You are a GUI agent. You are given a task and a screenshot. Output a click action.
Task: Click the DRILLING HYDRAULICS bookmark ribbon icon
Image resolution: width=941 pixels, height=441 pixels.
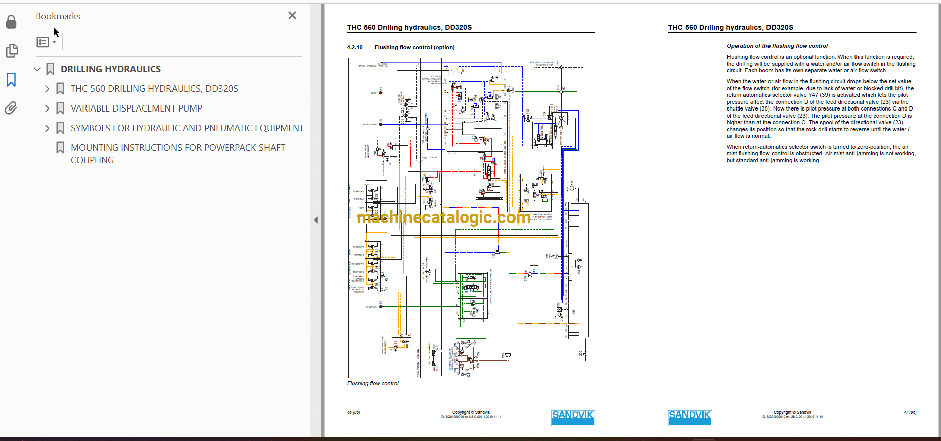pyautogui.click(x=50, y=69)
